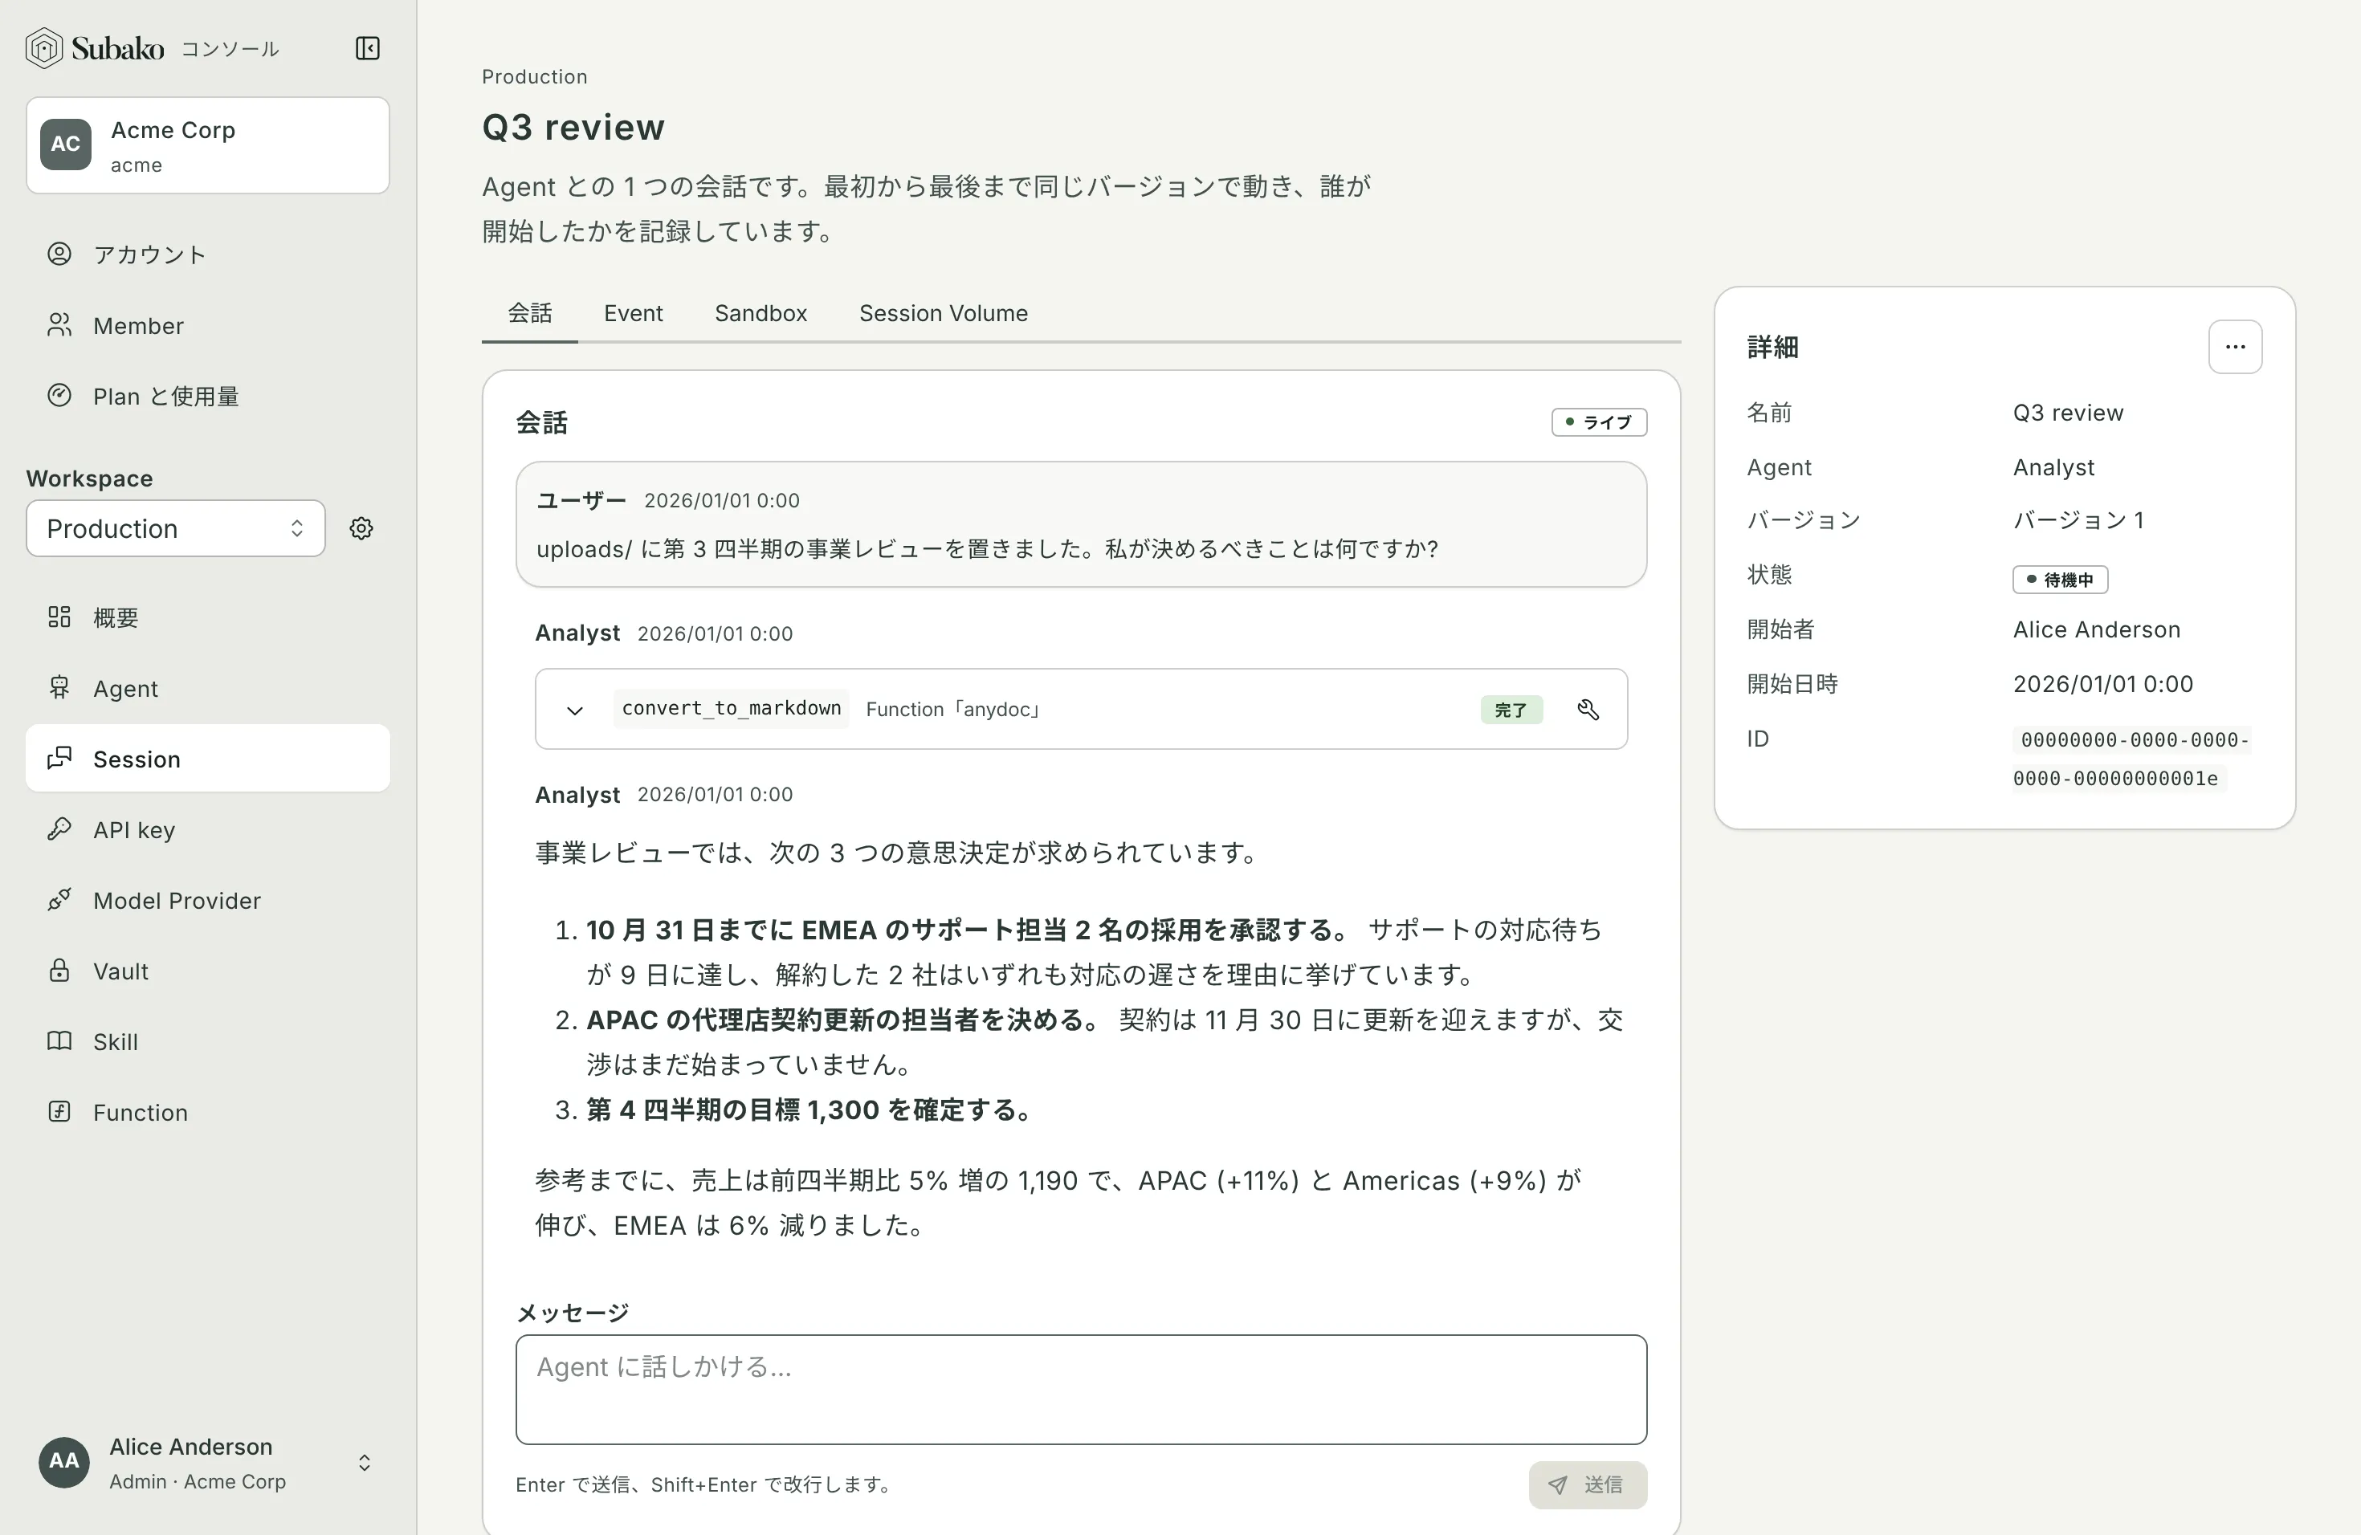Go to the Member page

coord(207,325)
